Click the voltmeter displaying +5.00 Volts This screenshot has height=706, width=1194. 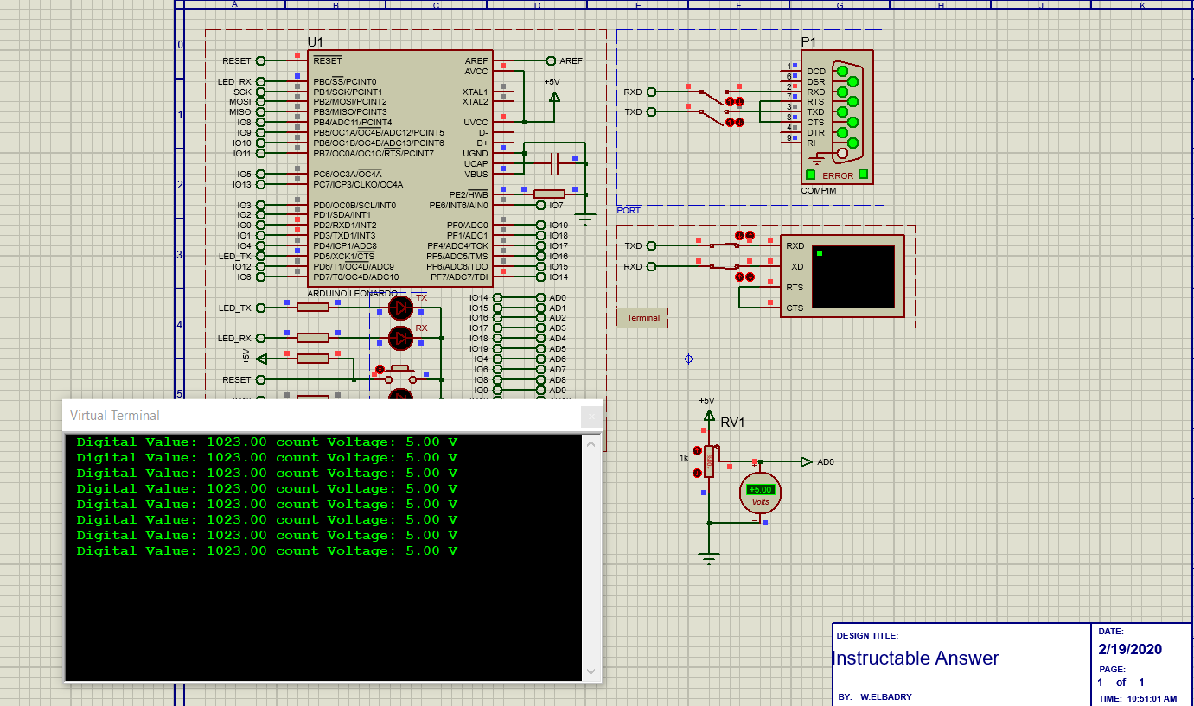point(759,493)
